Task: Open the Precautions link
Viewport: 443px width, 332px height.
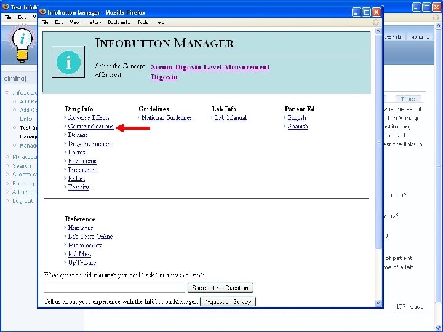Action: point(83,170)
